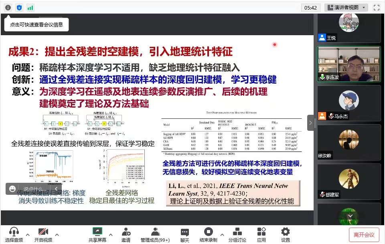Open the 聊天 chat panel
The width and height of the screenshot is (385, 244).
[x=184, y=235]
